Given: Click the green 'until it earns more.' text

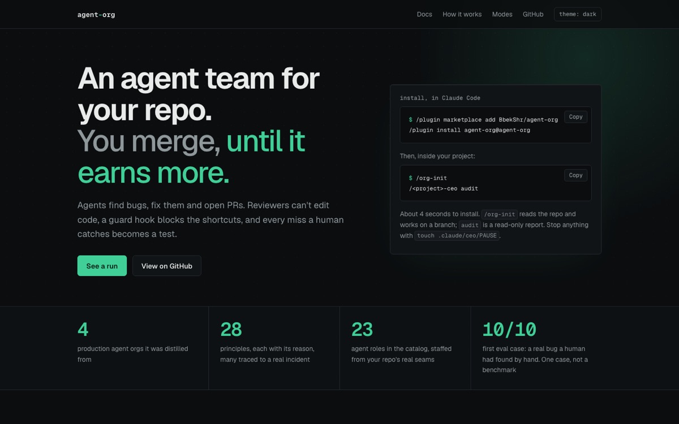Looking at the screenshot, I should pyautogui.click(x=191, y=157).
